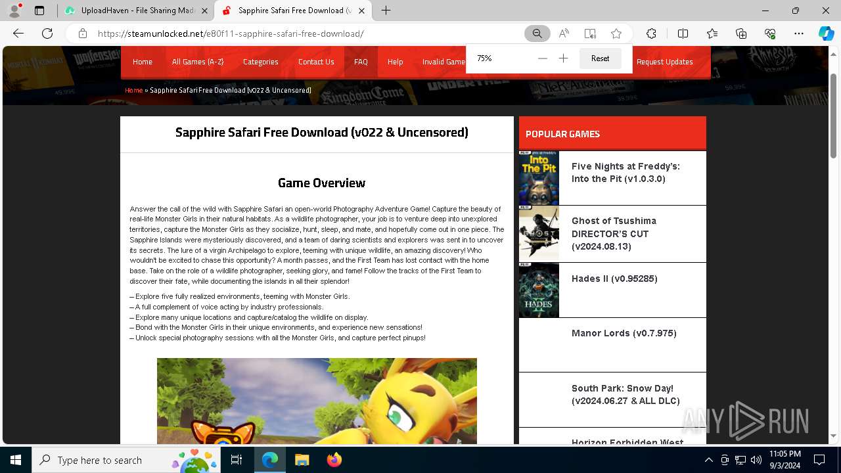The height and width of the screenshot is (473, 841).
Task: Click POPULAR GAMES sidebar heading
Action: point(562,134)
